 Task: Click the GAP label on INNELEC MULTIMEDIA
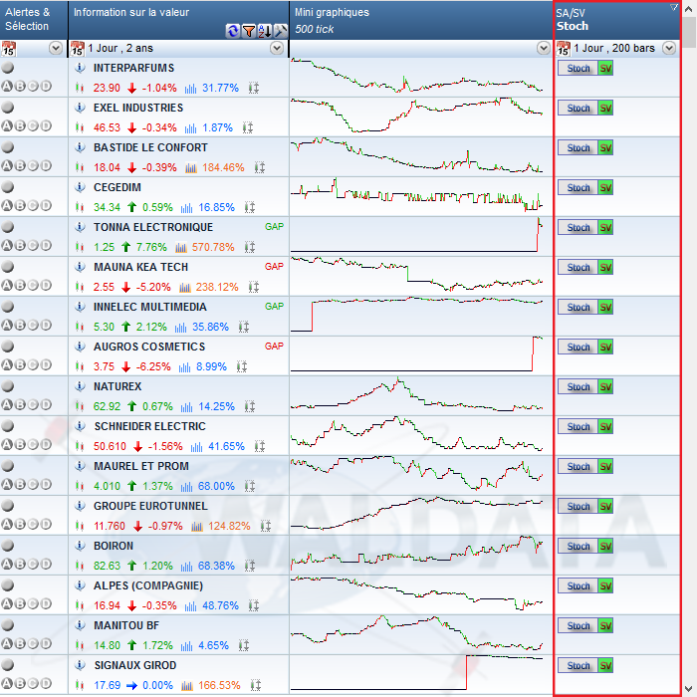pyautogui.click(x=274, y=307)
